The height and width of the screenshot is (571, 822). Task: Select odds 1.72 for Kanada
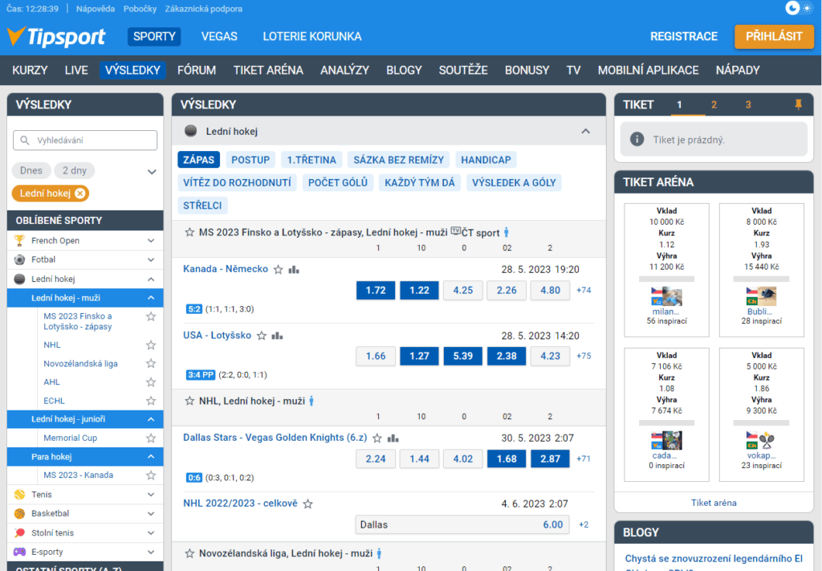[376, 290]
